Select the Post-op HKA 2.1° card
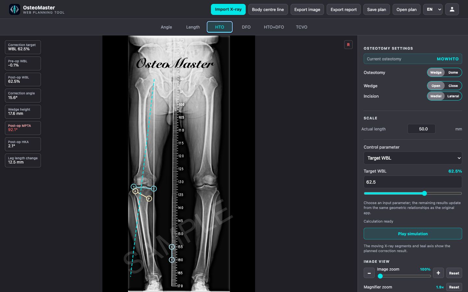 (x=23, y=144)
